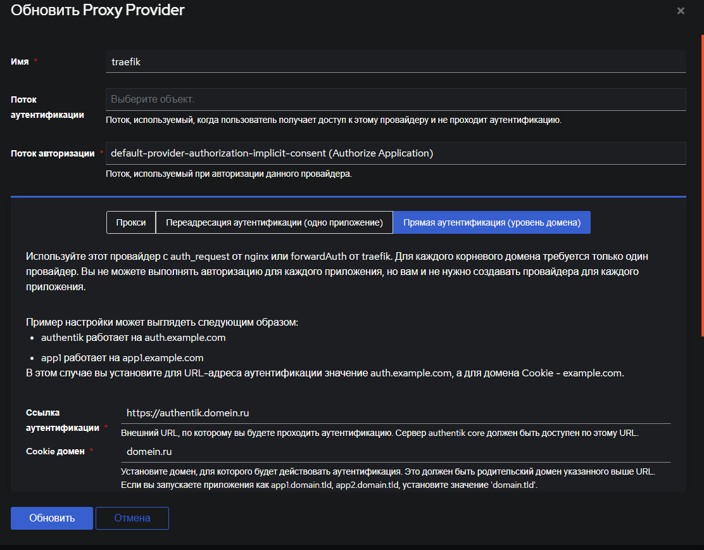This screenshot has height=550, width=704.
Task: Click the Ссылка аутентификации label
Action: [x=62, y=419]
